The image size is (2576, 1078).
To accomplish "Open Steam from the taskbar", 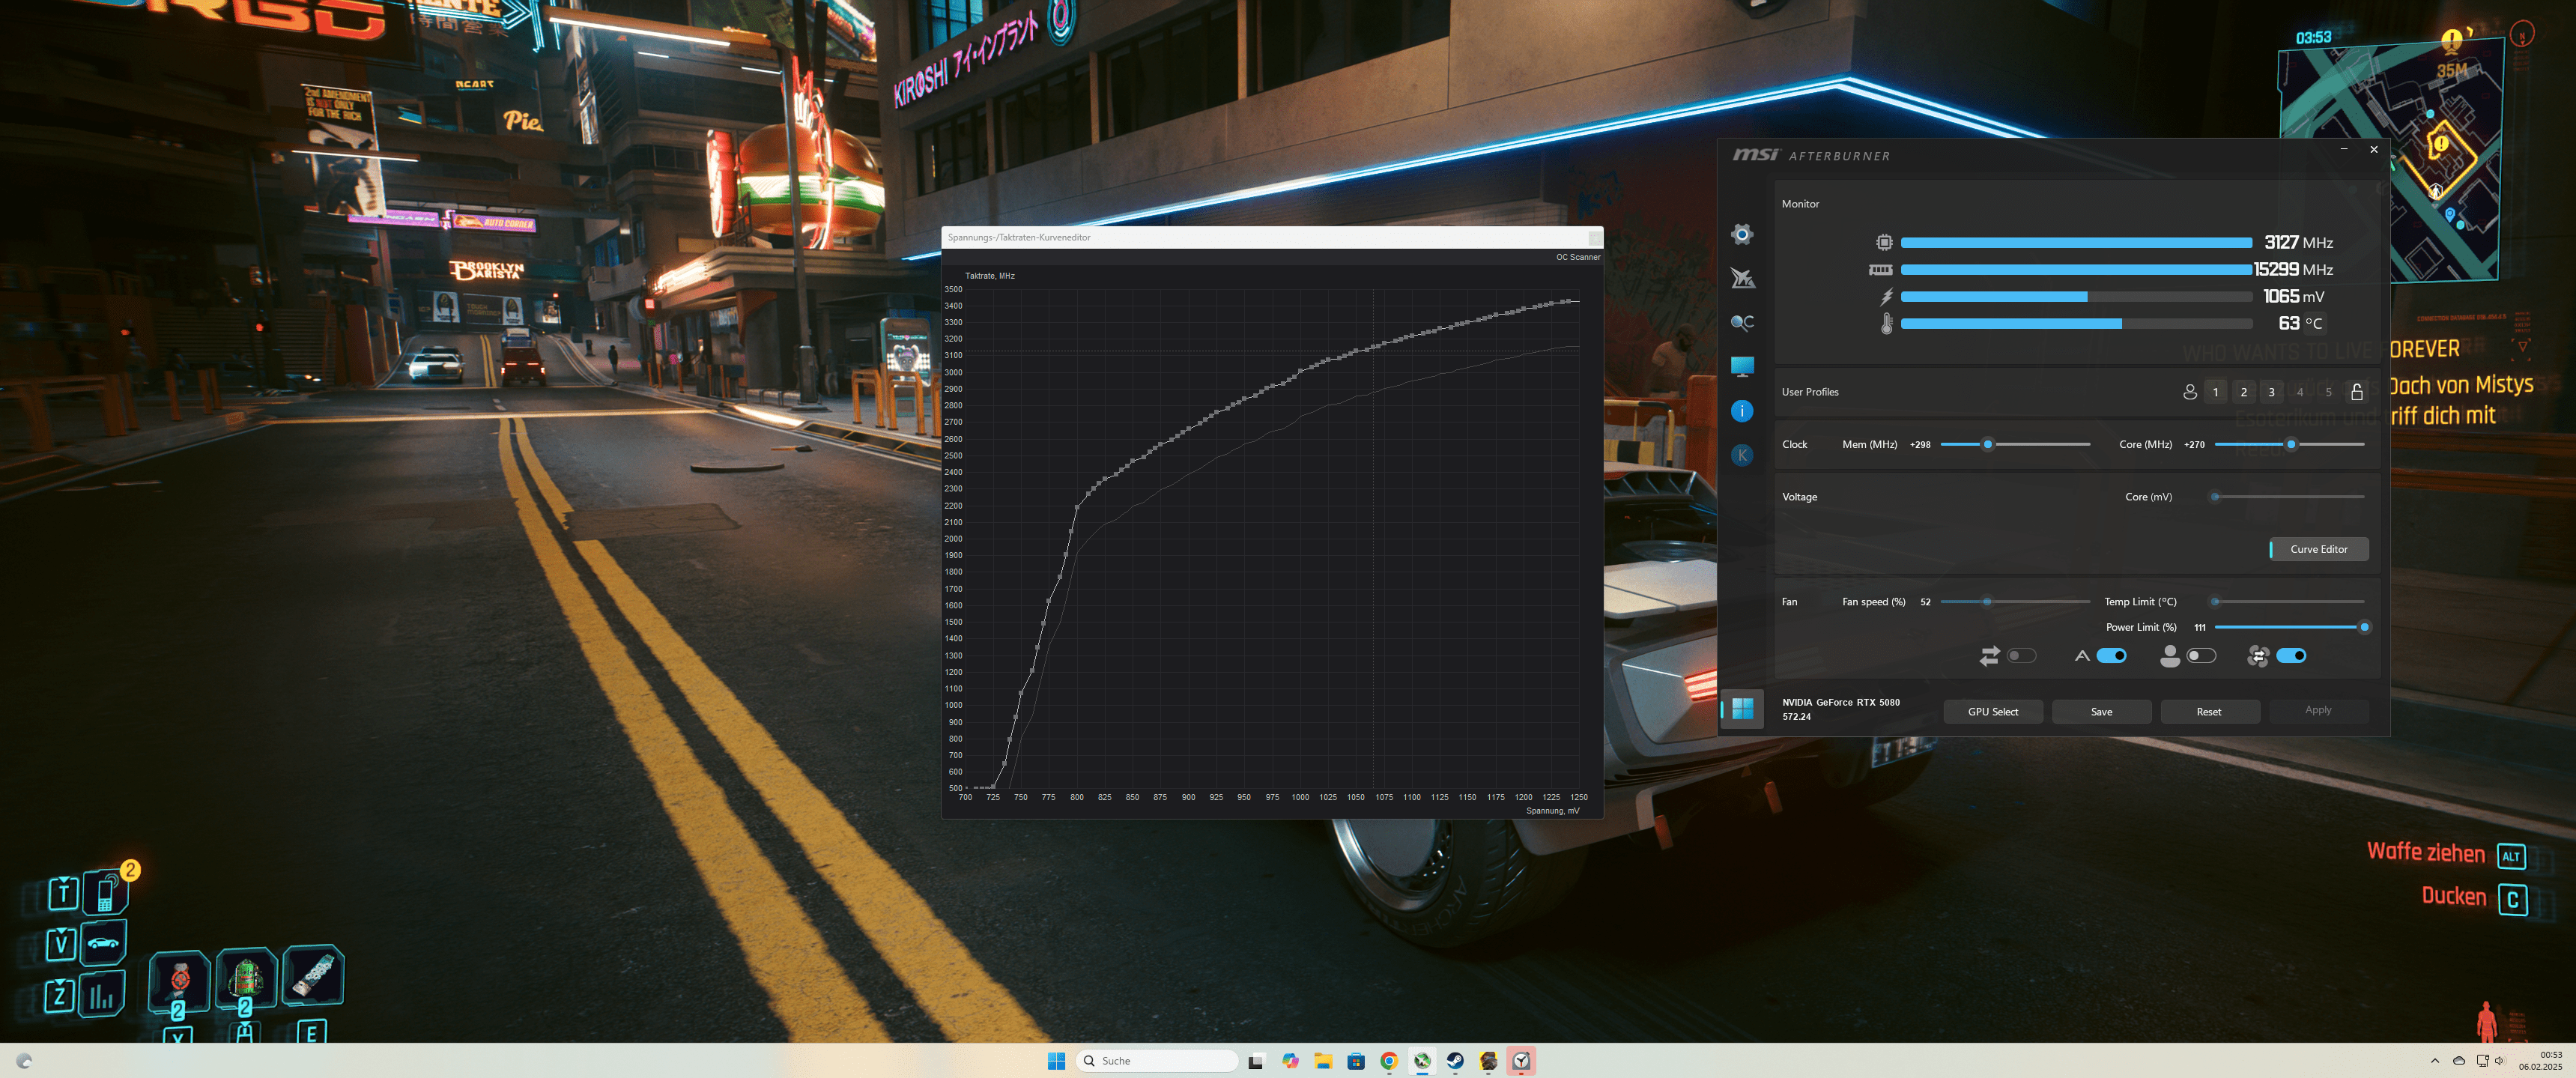I will (x=1455, y=1061).
